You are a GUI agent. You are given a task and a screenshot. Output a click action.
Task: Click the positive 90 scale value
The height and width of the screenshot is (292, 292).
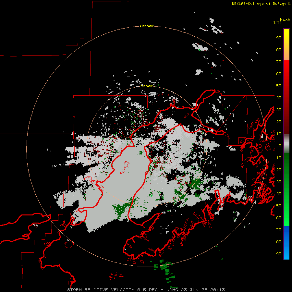coord(279,38)
